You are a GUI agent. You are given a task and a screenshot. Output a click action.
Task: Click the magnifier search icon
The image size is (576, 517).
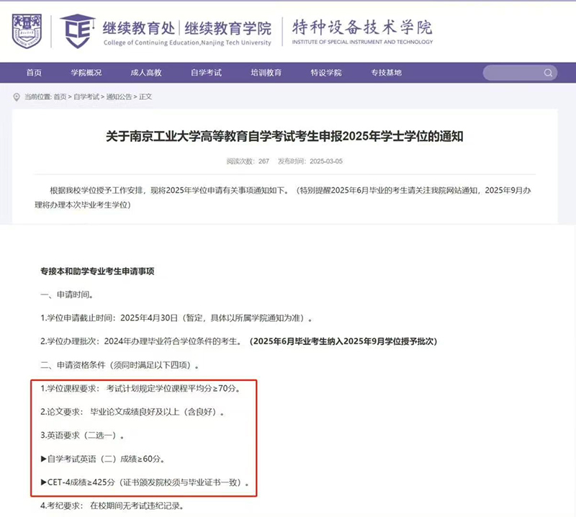pyautogui.click(x=549, y=73)
